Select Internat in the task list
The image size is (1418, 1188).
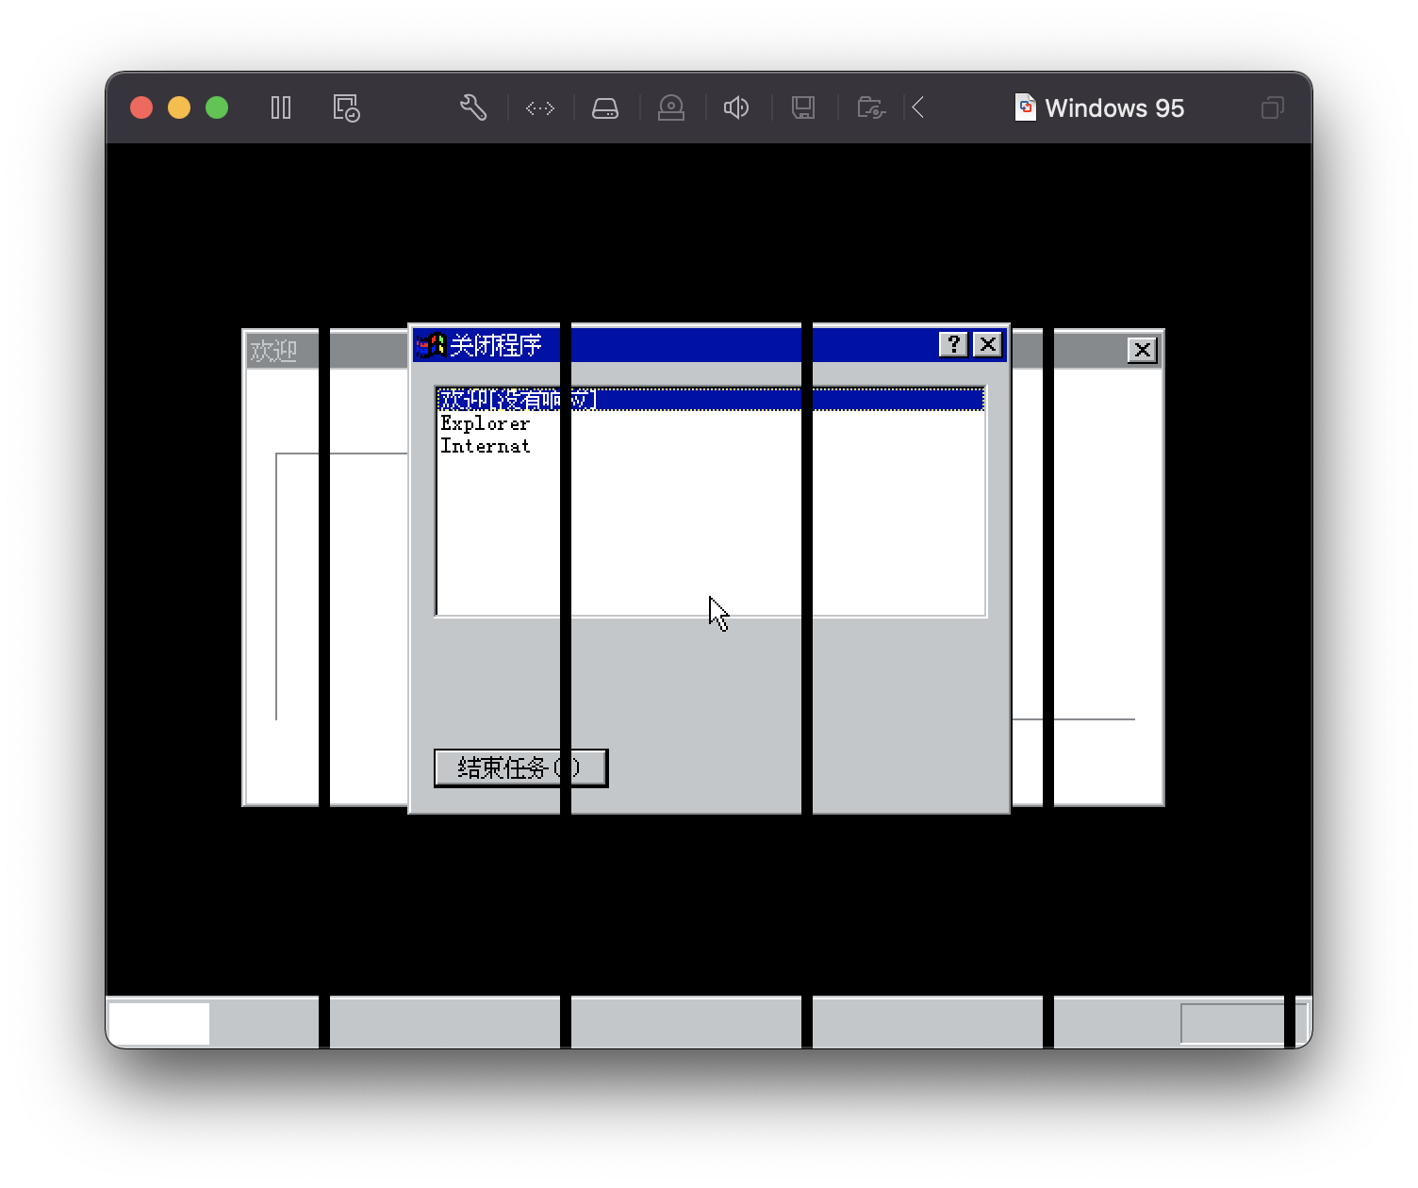click(x=486, y=446)
